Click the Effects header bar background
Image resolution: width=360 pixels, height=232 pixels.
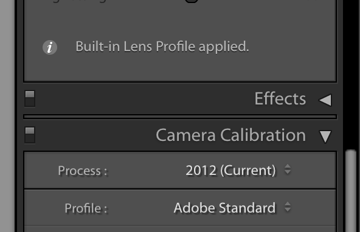pos(145,99)
